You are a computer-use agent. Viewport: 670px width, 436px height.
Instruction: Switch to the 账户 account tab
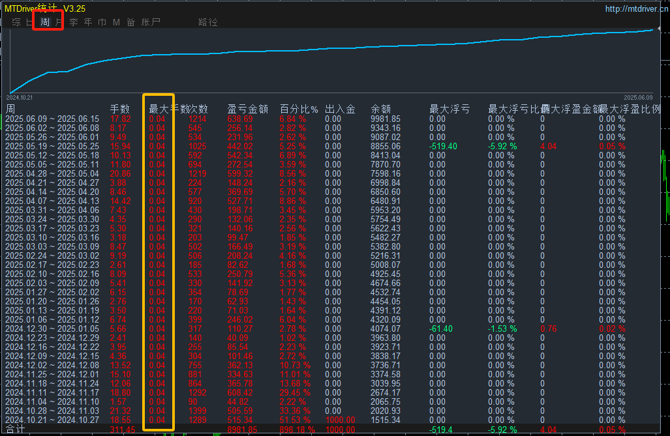(x=151, y=22)
